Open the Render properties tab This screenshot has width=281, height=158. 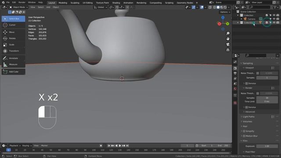pos(235,68)
